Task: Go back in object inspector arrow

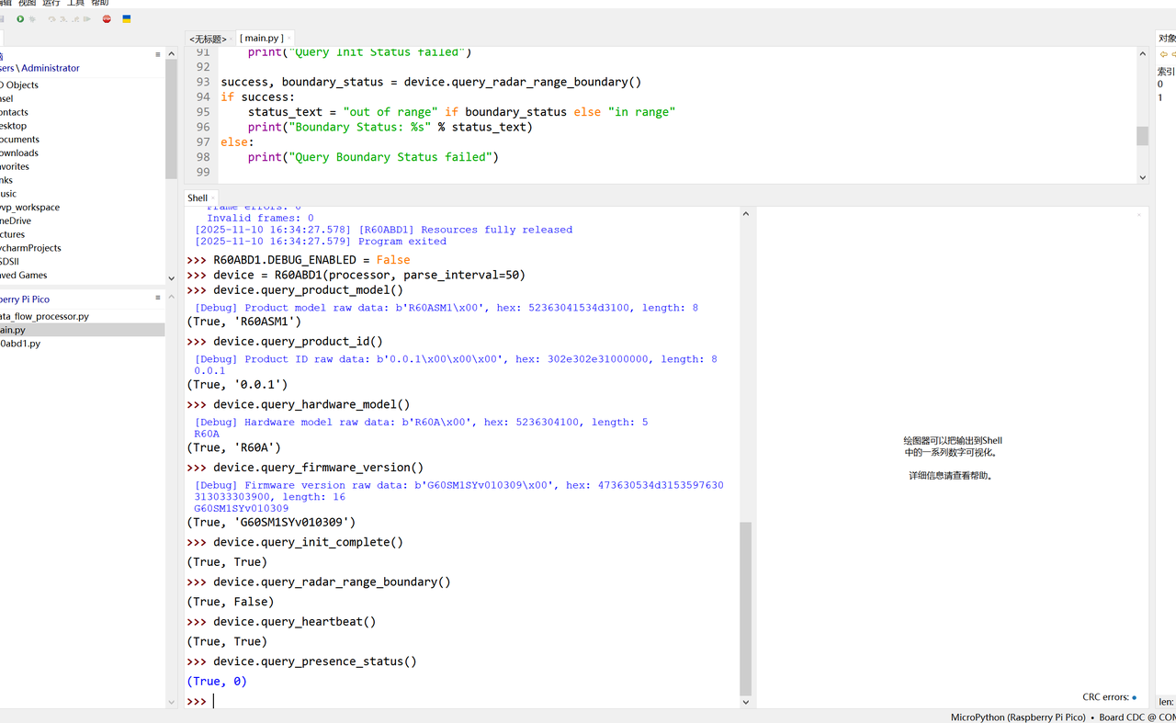Action: coord(1164,54)
